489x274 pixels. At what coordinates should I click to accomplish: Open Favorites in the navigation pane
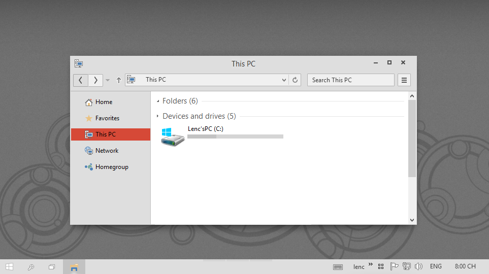(x=111, y=118)
